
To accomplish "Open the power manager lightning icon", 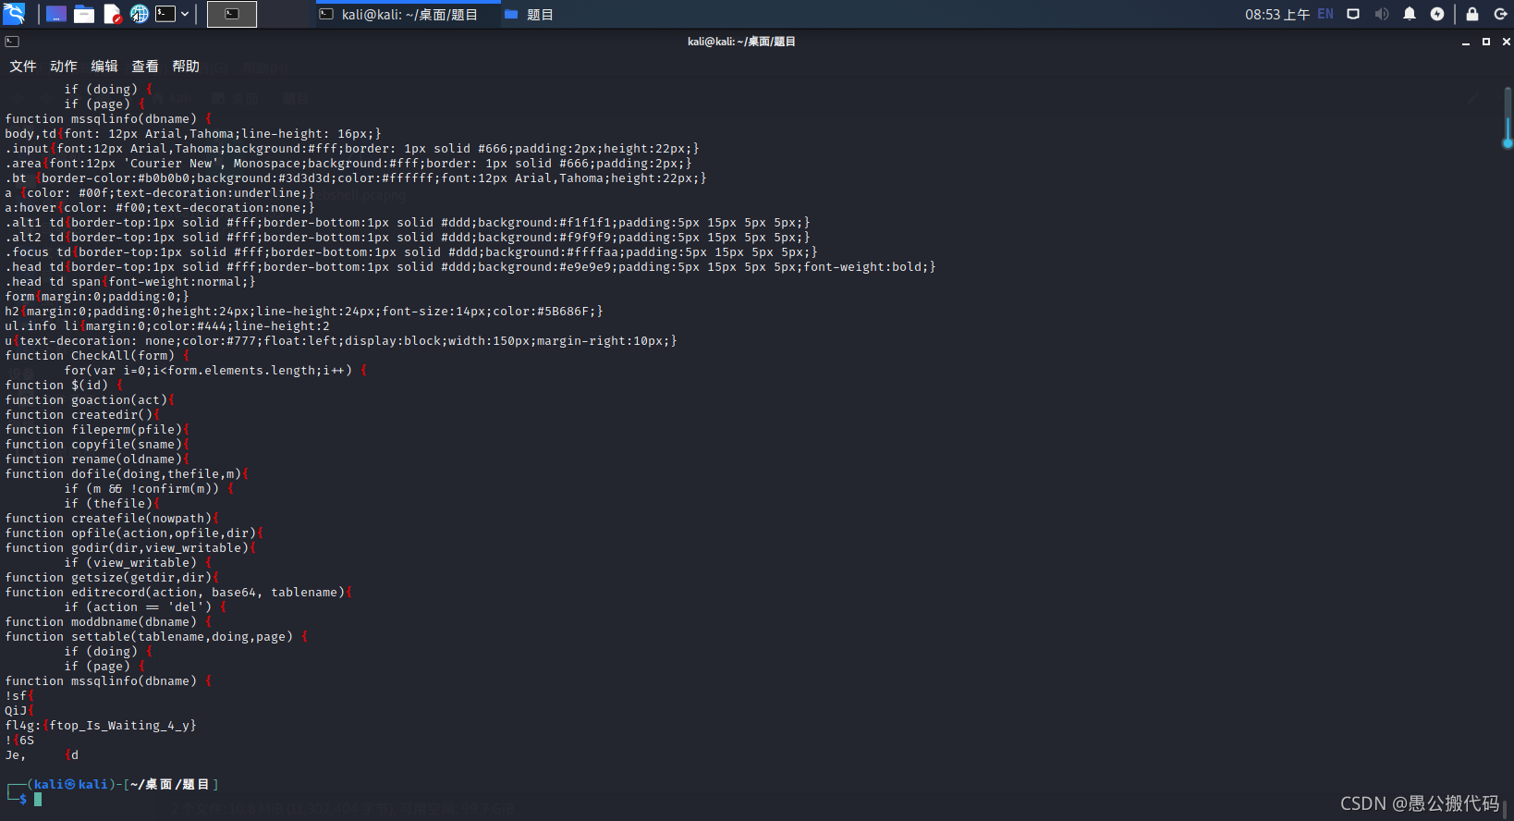I will (1437, 14).
